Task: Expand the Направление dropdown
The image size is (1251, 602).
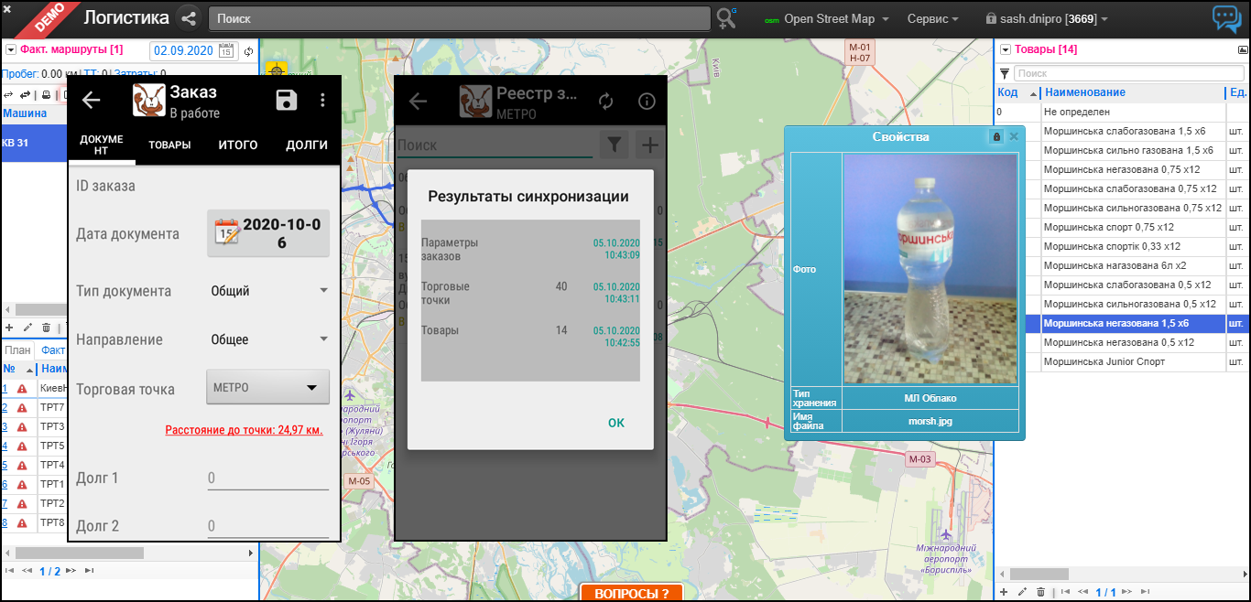Action: click(269, 339)
